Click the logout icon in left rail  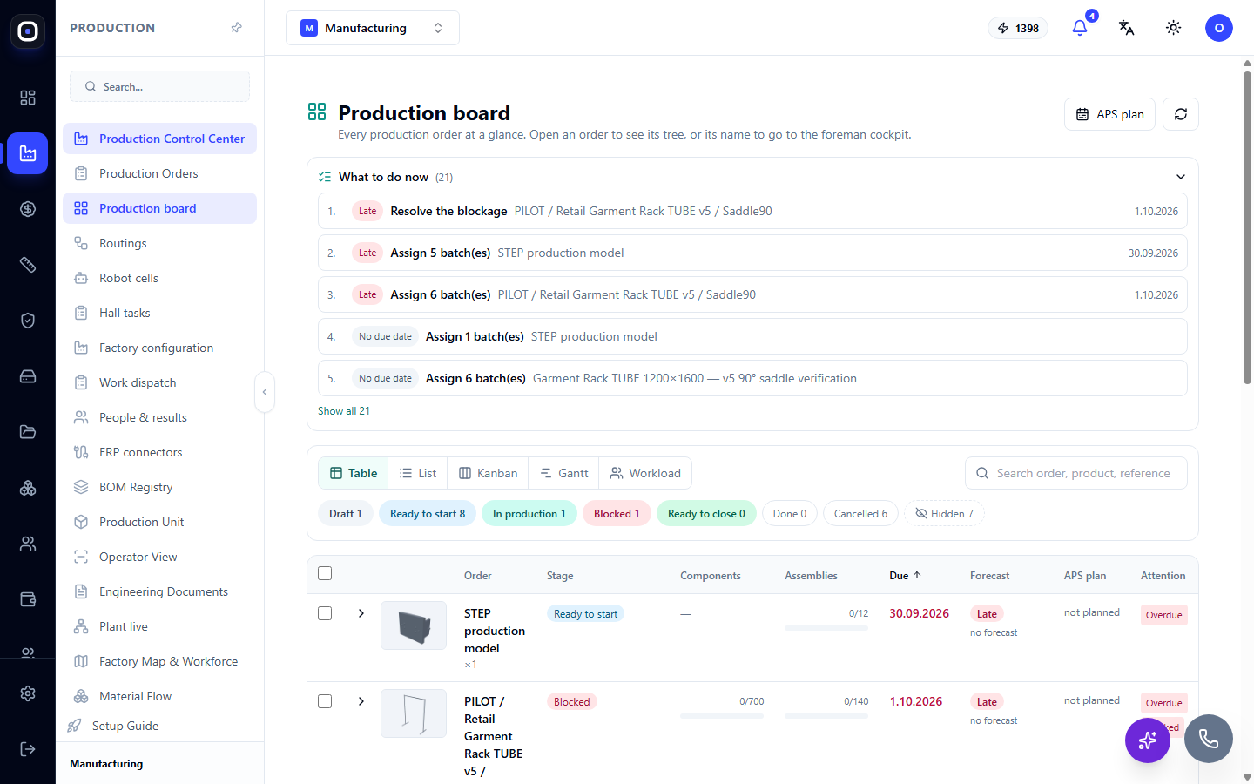[28, 749]
